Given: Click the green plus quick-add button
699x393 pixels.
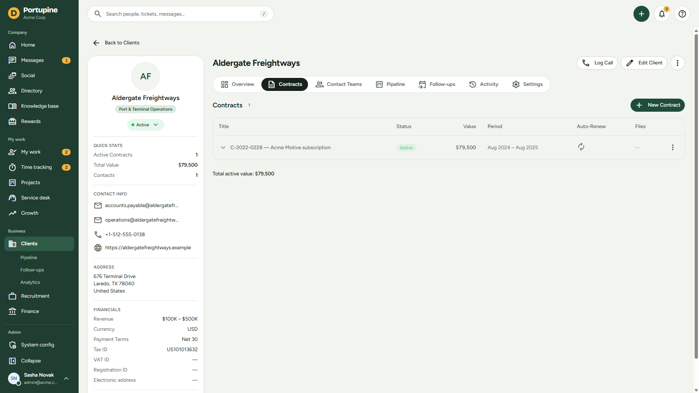Looking at the screenshot, I should [x=641, y=14].
